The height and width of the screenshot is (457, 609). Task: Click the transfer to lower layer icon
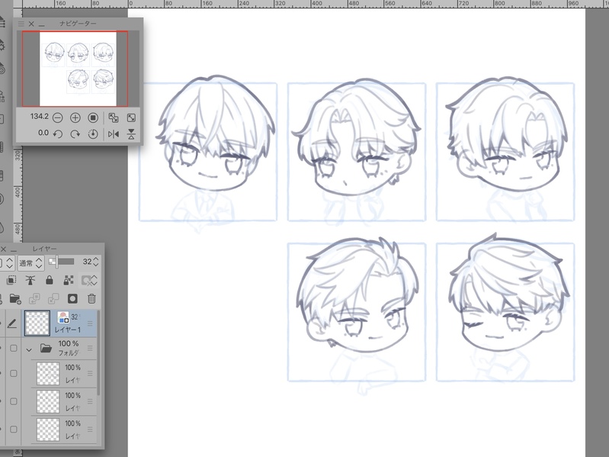tap(34, 298)
